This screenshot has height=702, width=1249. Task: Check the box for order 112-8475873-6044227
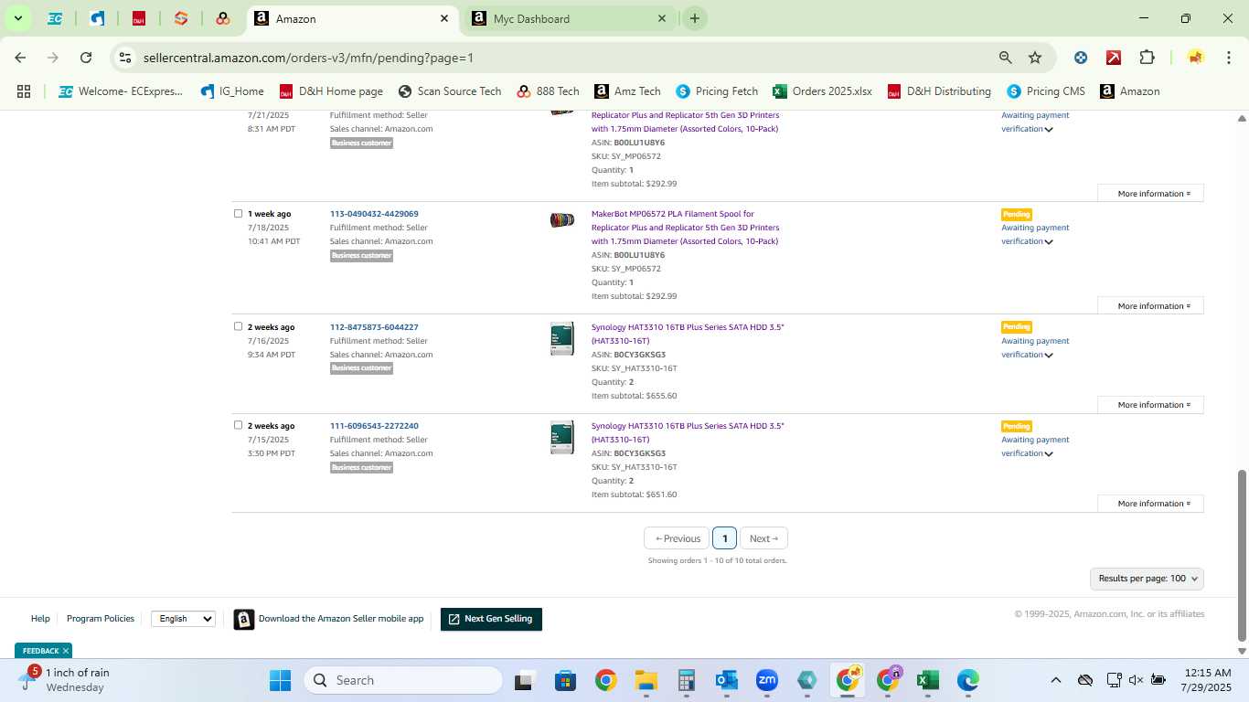click(238, 326)
